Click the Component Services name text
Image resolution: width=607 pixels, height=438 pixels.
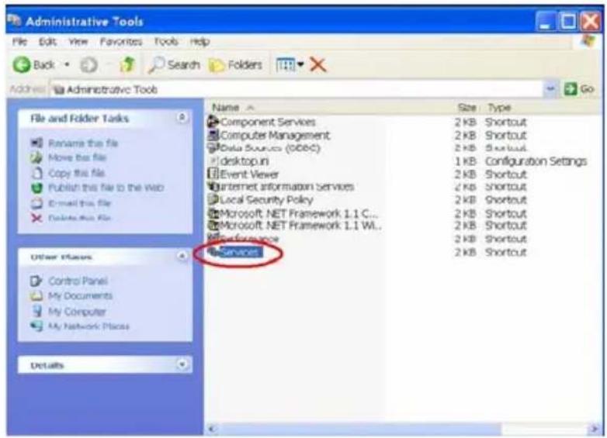pos(268,122)
